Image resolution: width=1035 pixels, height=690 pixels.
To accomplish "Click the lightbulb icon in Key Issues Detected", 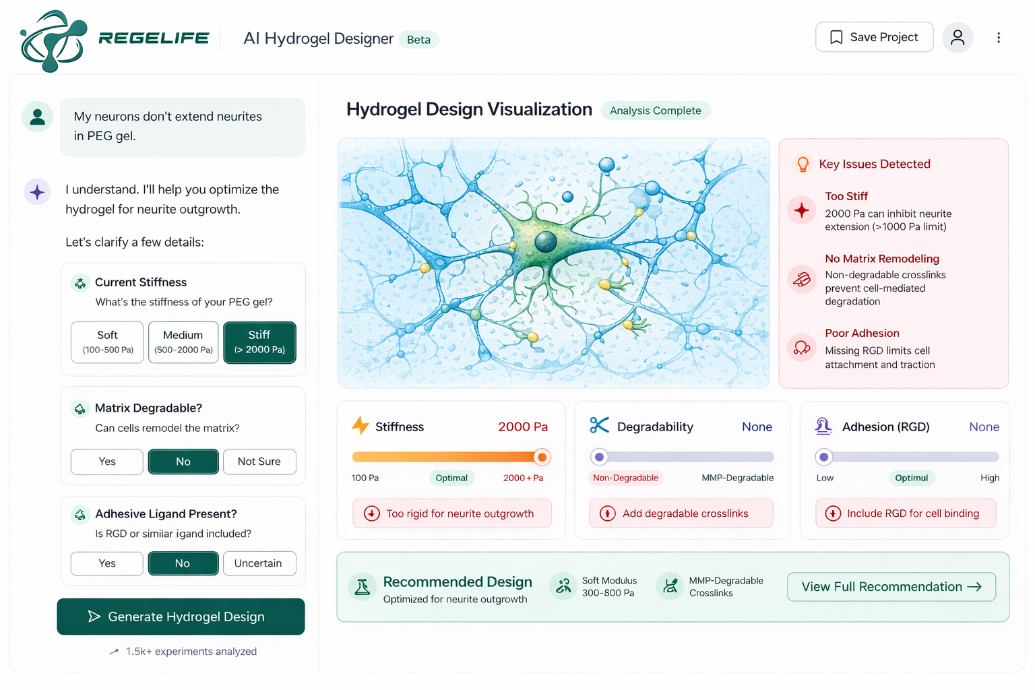I will point(802,164).
